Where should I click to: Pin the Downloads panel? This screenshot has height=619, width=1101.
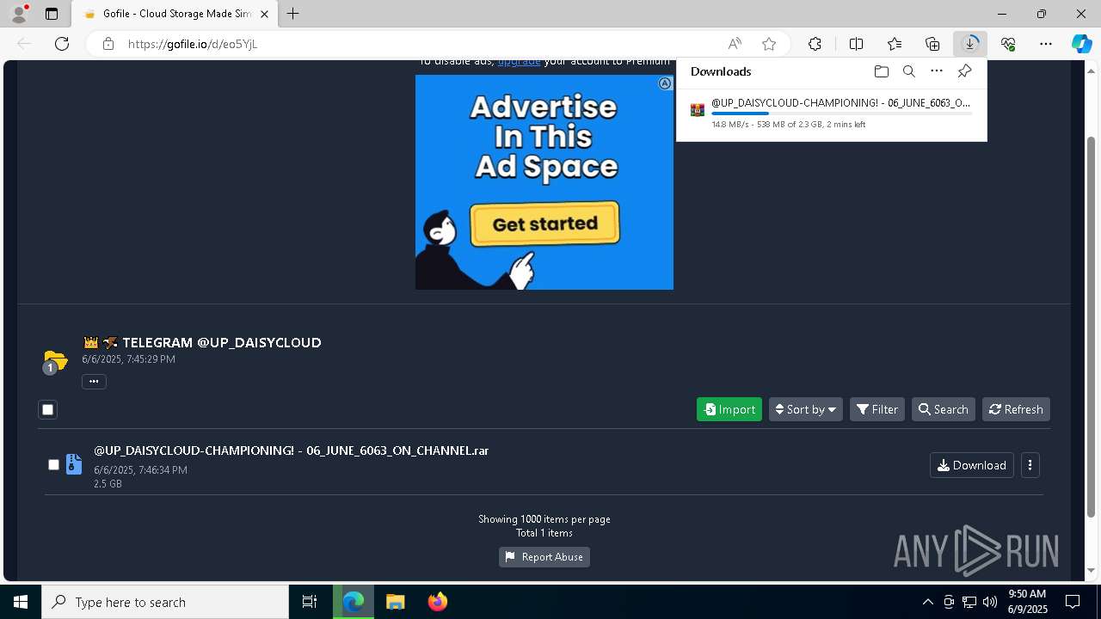pos(965,71)
